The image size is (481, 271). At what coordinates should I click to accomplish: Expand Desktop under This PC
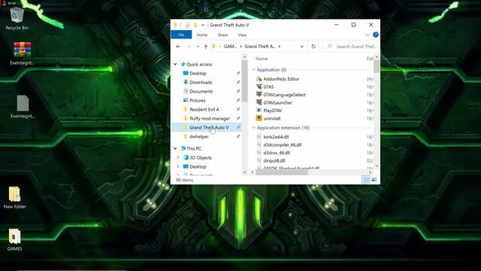[178, 166]
